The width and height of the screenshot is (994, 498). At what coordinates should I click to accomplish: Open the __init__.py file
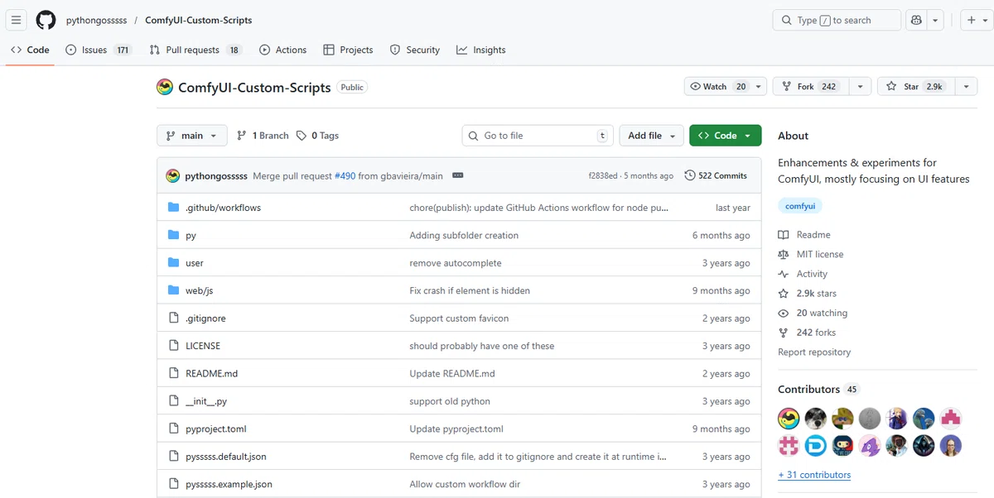pos(206,401)
